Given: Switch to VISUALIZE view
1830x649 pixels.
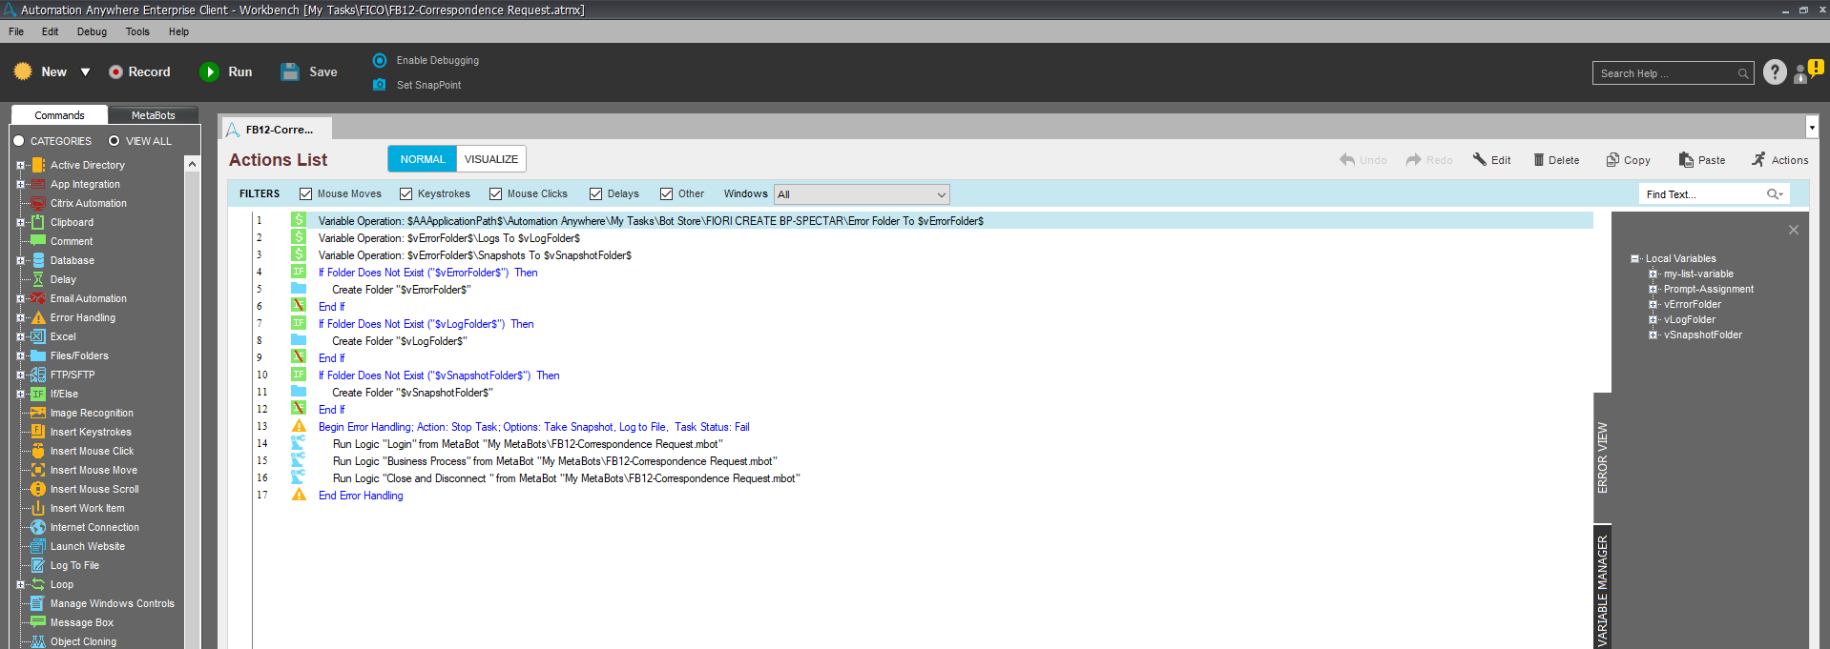Looking at the screenshot, I should pos(491,159).
